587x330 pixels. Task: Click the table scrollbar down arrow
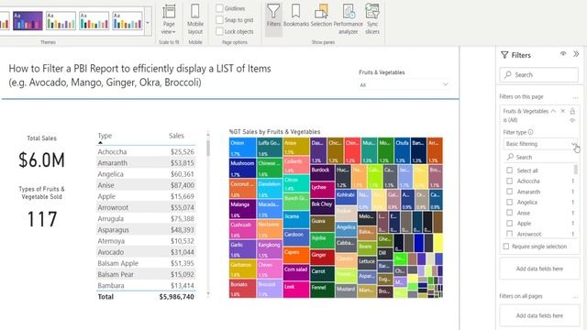(208, 293)
